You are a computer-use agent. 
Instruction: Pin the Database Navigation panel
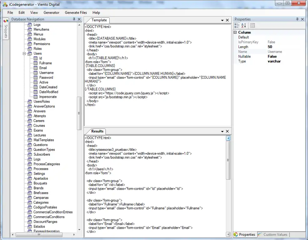click(x=74, y=19)
